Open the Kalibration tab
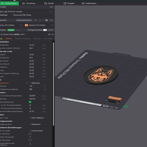 click(x=89, y=3)
